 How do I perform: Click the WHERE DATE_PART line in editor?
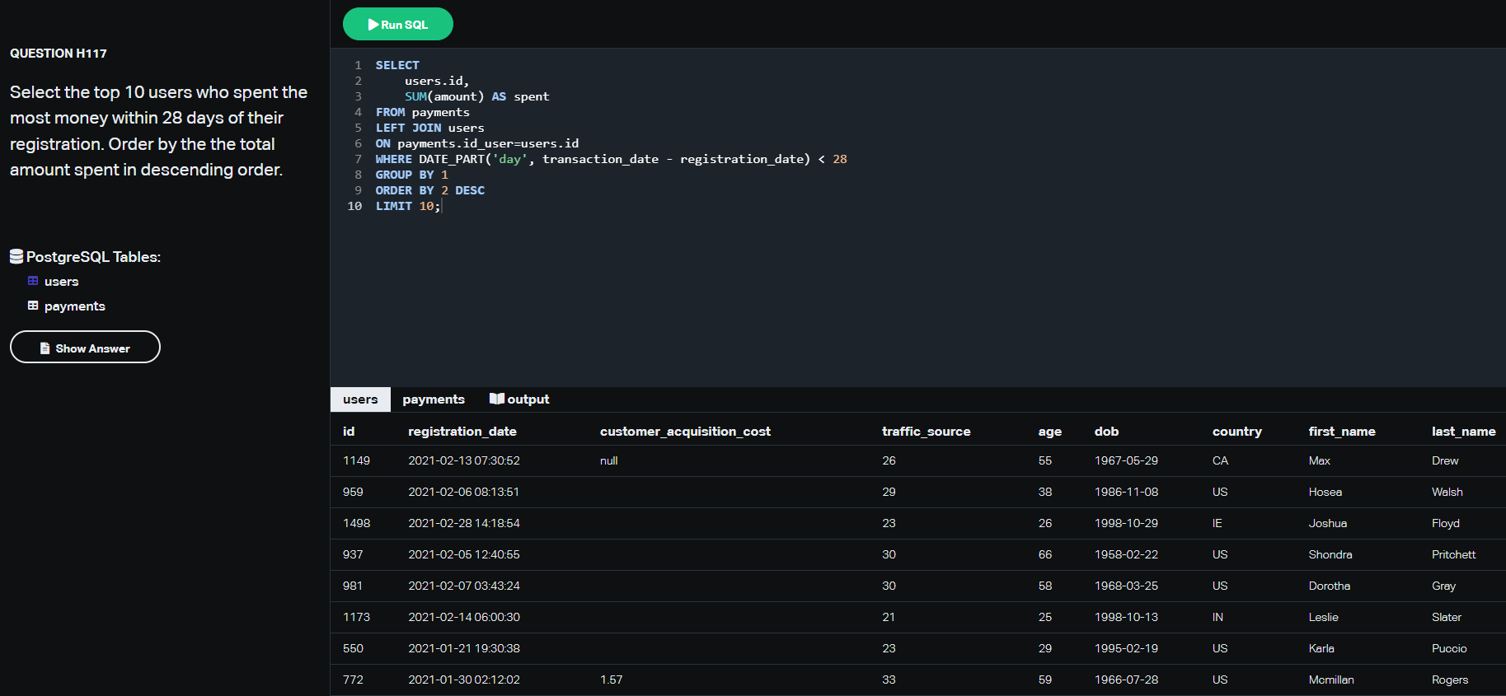611,159
